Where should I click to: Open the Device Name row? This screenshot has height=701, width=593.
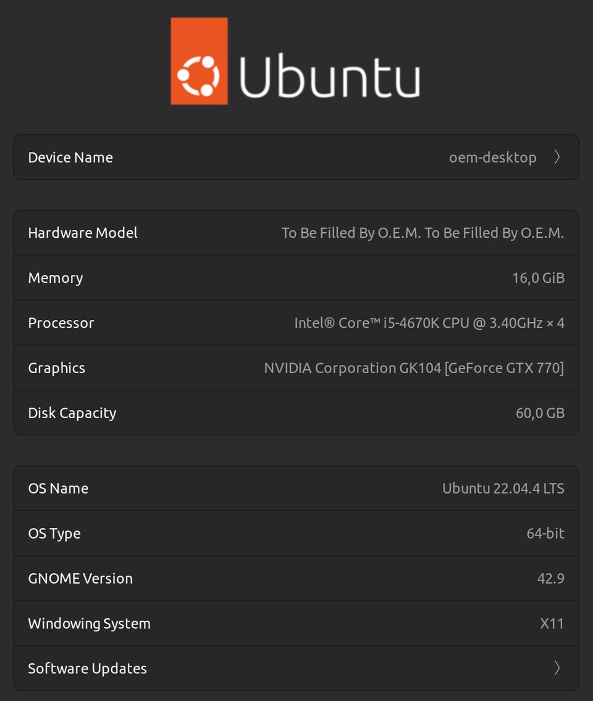coord(296,157)
